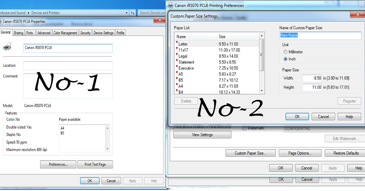Click OK in Custom Paper Size Settings
The width and height of the screenshot is (365, 191).
297,116
